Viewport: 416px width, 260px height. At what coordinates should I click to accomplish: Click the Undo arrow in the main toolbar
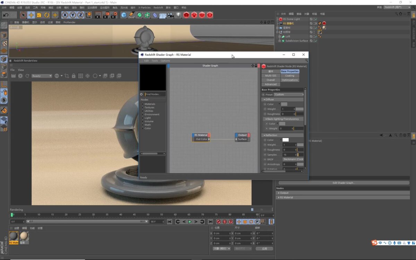point(6,15)
